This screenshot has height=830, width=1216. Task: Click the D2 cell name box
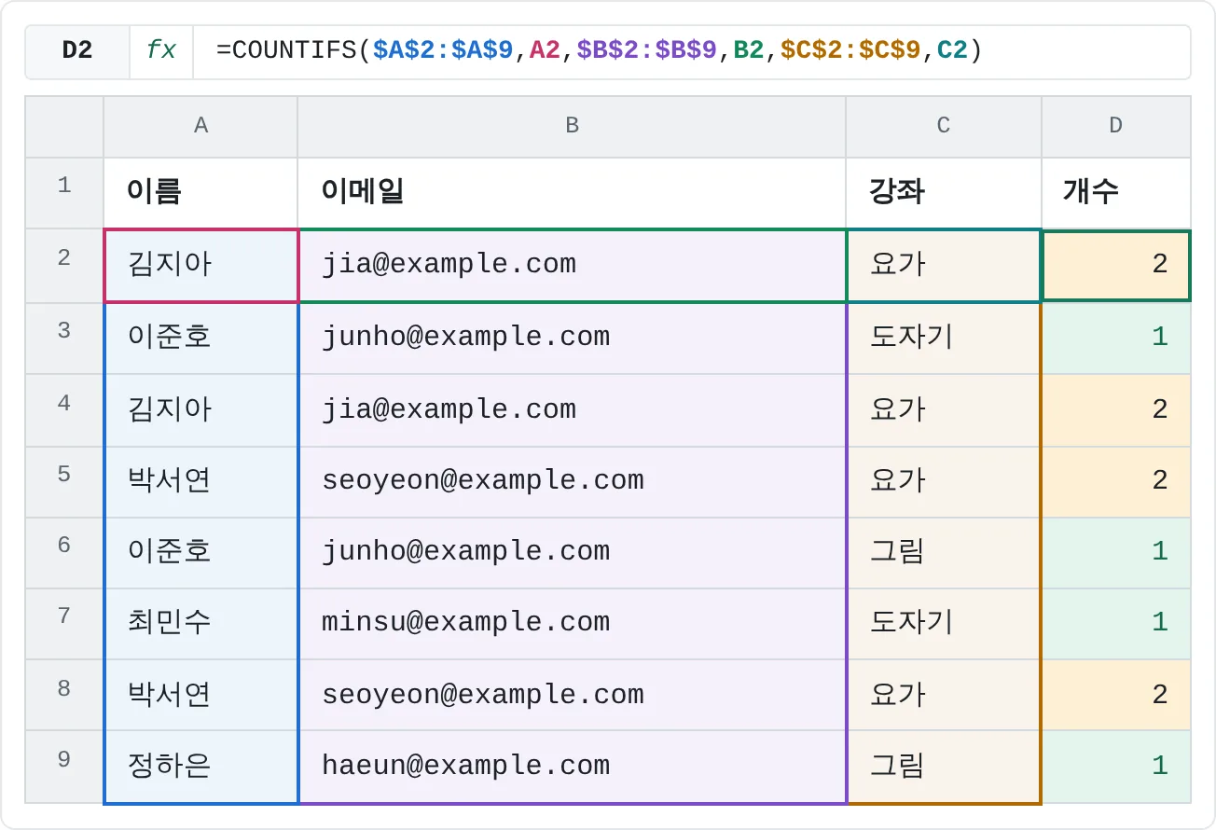click(x=77, y=51)
